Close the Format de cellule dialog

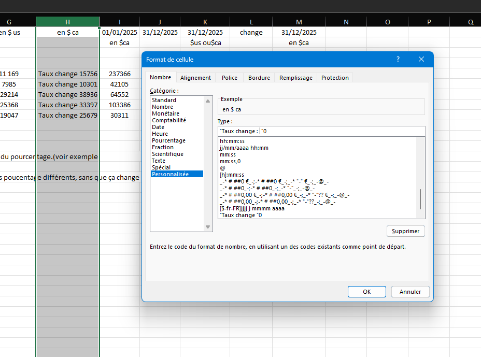tap(421, 60)
